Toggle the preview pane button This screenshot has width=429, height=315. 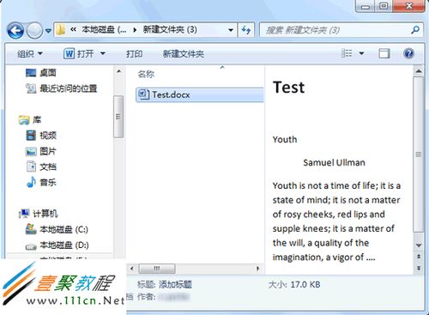coord(384,53)
